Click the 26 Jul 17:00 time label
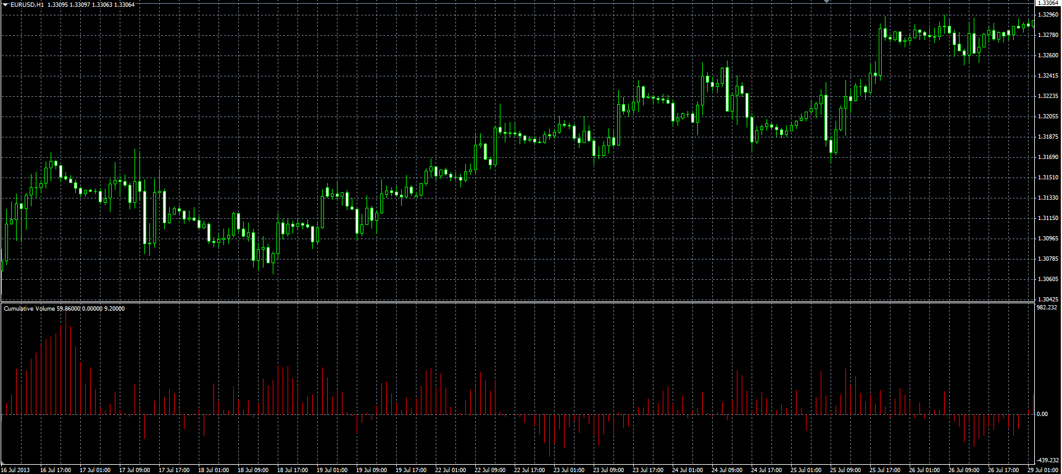Viewport: 1062px width, 474px height. [1003, 470]
